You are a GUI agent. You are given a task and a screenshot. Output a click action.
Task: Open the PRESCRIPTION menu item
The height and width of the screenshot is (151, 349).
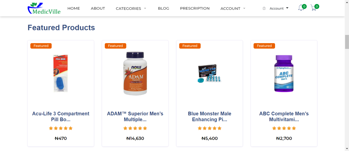(x=195, y=8)
